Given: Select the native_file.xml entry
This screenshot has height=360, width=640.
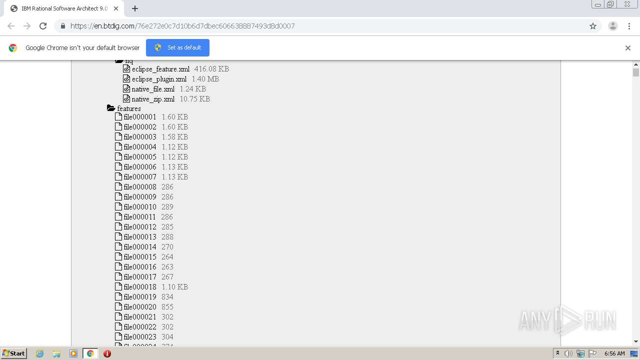Looking at the screenshot, I should [153, 89].
